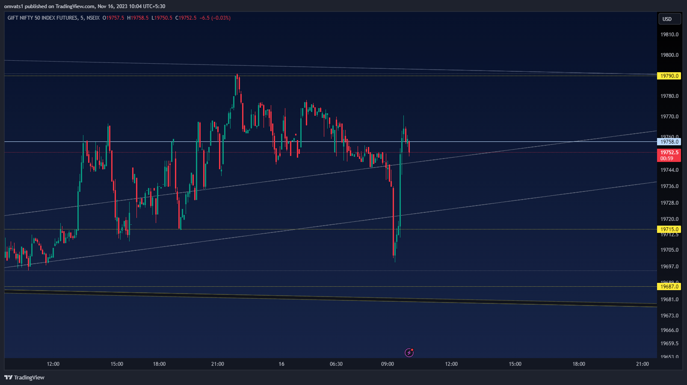Click the 19705.0 price axis value

[x=669, y=250]
